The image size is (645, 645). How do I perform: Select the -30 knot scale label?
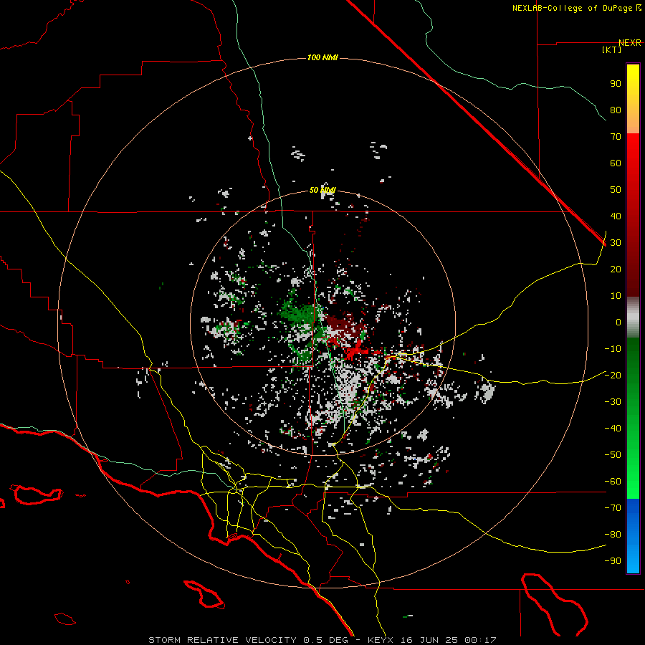click(613, 402)
